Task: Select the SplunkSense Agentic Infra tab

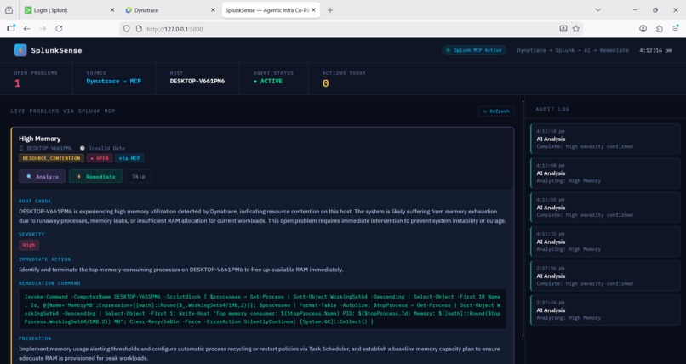Action: [x=271, y=10]
